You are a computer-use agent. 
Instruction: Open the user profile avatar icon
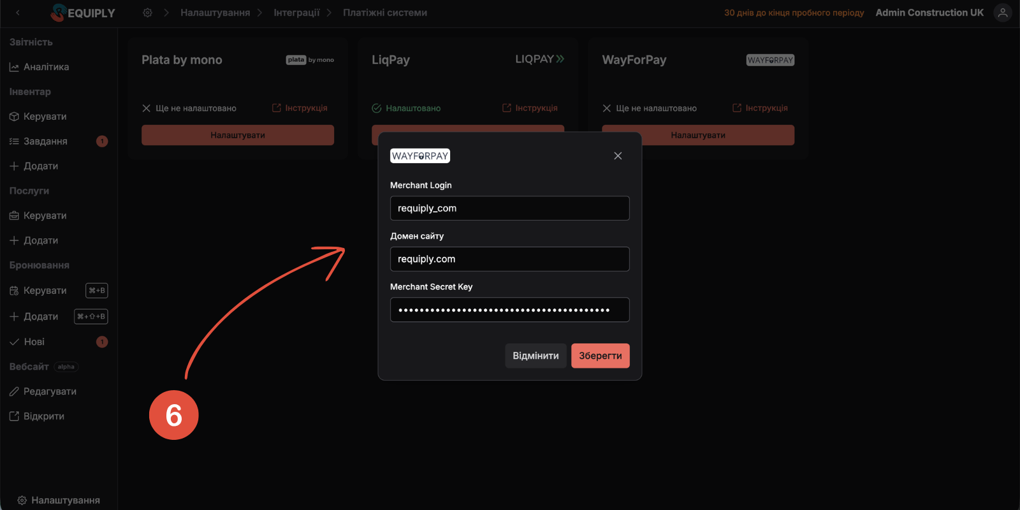[1003, 13]
